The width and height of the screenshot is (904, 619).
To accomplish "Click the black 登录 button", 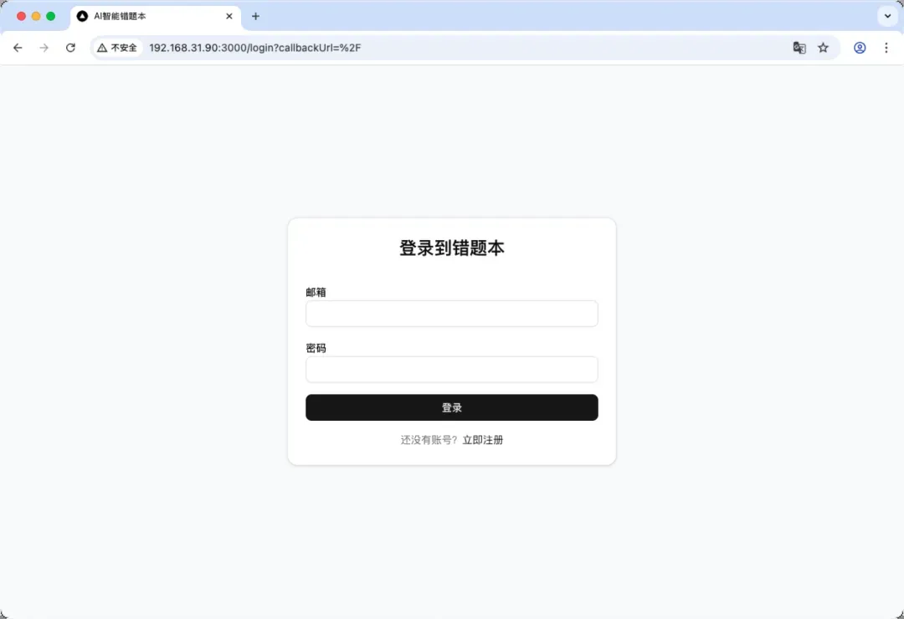I will click(x=451, y=407).
